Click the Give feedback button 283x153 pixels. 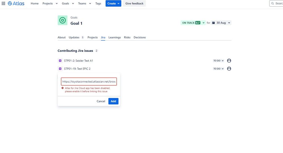[x=134, y=3]
